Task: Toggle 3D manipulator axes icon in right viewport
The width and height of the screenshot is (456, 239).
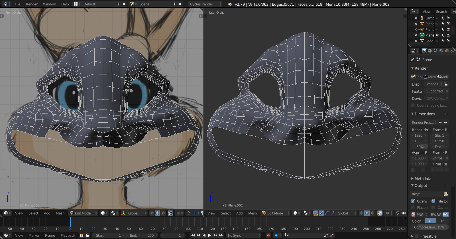Action: tap(316, 213)
